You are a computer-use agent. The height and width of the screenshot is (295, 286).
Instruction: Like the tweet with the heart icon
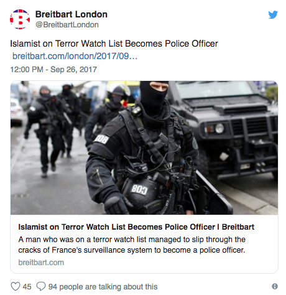click(x=16, y=286)
